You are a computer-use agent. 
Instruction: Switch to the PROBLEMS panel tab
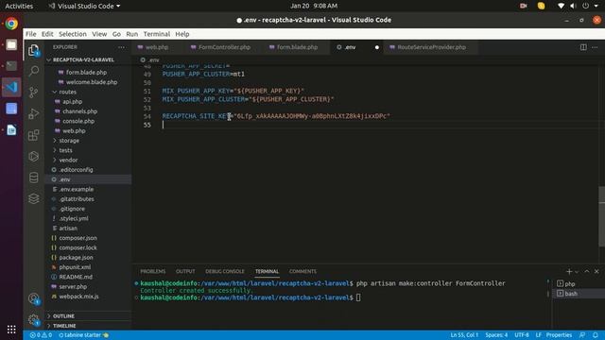[x=153, y=271]
